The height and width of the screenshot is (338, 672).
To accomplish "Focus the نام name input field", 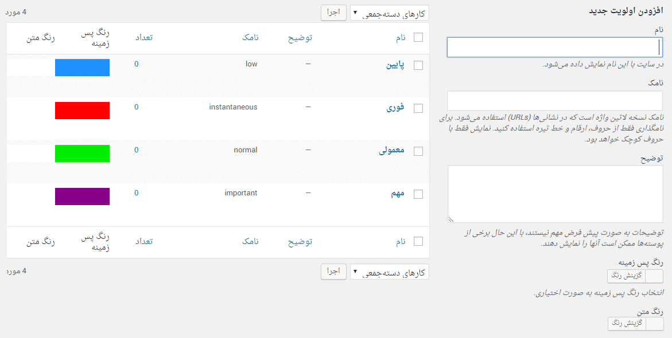I will pyautogui.click(x=555, y=47).
